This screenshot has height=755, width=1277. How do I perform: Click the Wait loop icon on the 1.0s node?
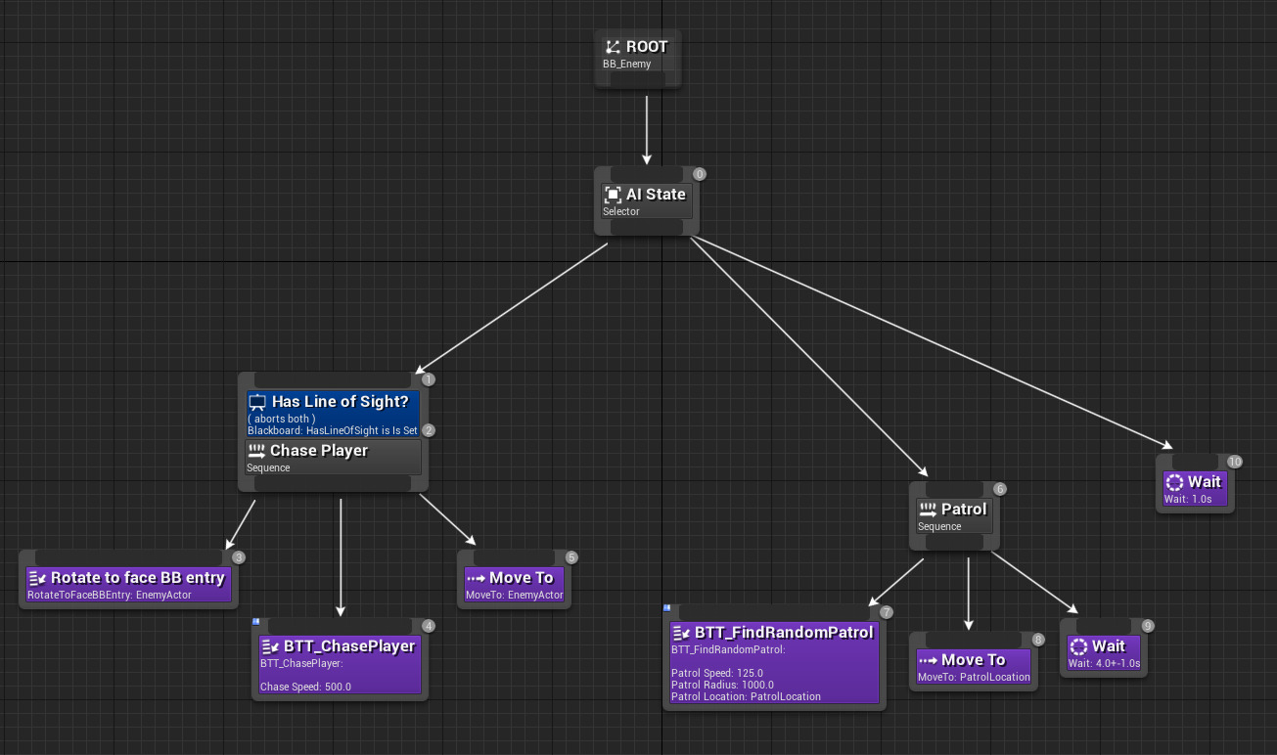pos(1174,481)
